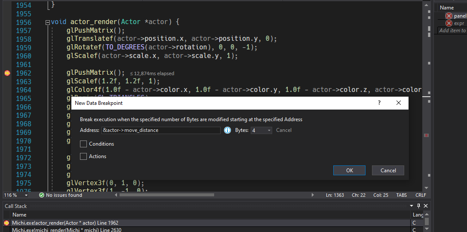Click ≤ 12,874ms elapsed PerfTip
This screenshot has width=467, height=232.
tap(152, 73)
